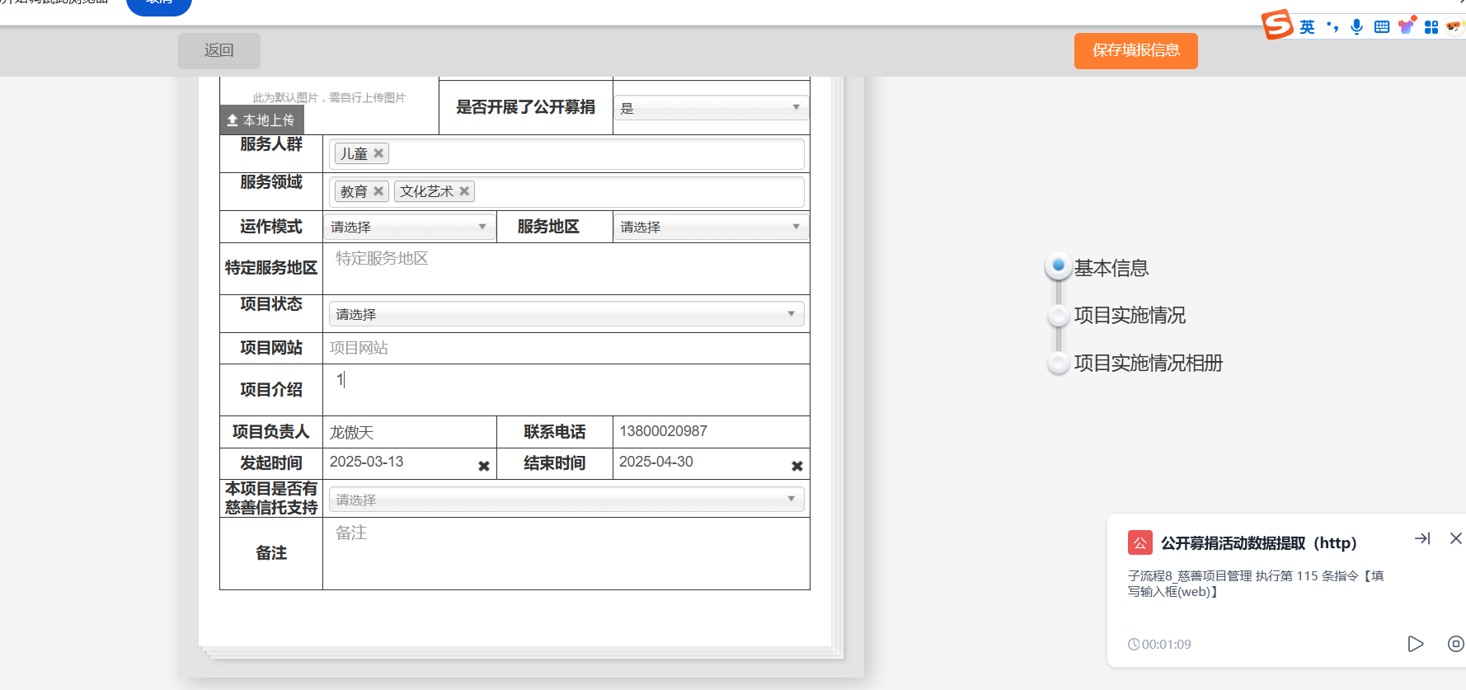Click the 保存填报信息 button

click(1135, 50)
